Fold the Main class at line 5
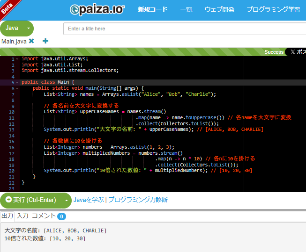The height and width of the screenshot is (252, 306). (17, 82)
